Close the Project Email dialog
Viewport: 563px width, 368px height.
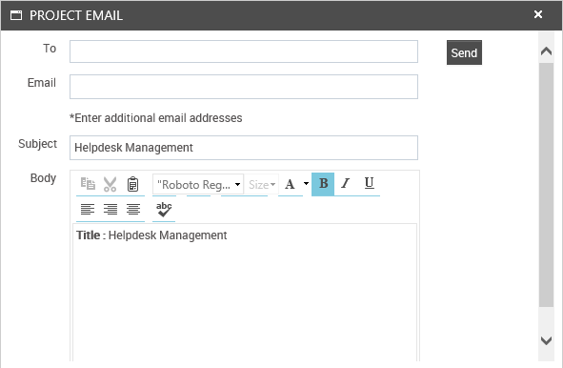tap(538, 14)
